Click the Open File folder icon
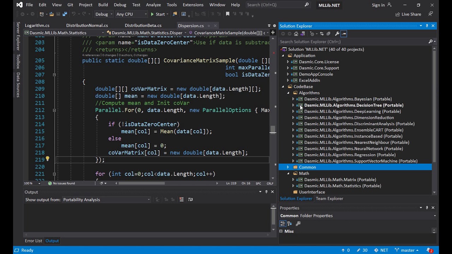Image resolution: width=452 pixels, height=254 pixels. click(52, 14)
